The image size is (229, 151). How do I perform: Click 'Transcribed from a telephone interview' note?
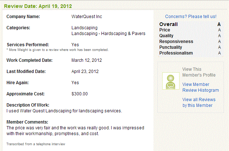tap(36, 144)
